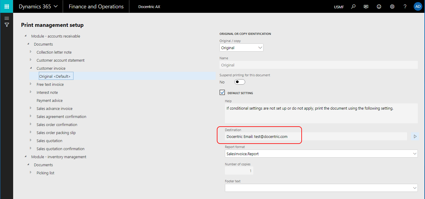Open the Report format dropdown
The image size is (425, 199).
point(321,154)
